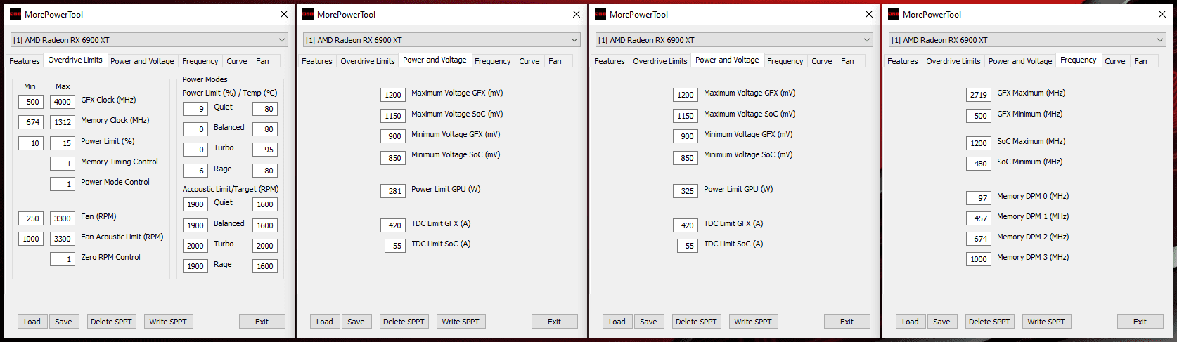Click TDC Limit GFX field in the window with Power Limit 281

coord(393,225)
